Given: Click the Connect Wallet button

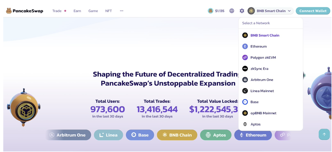Looking at the screenshot, I should pos(313,11).
